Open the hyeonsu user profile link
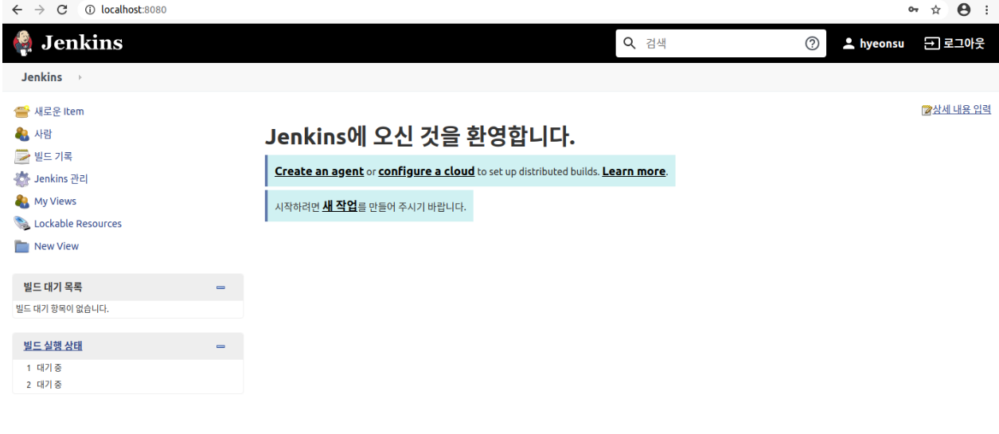 point(882,44)
